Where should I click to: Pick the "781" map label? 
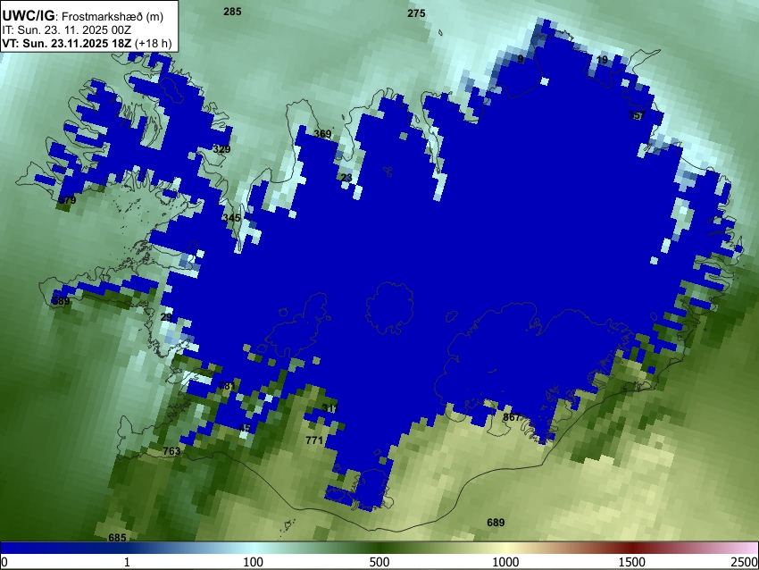(x=227, y=386)
